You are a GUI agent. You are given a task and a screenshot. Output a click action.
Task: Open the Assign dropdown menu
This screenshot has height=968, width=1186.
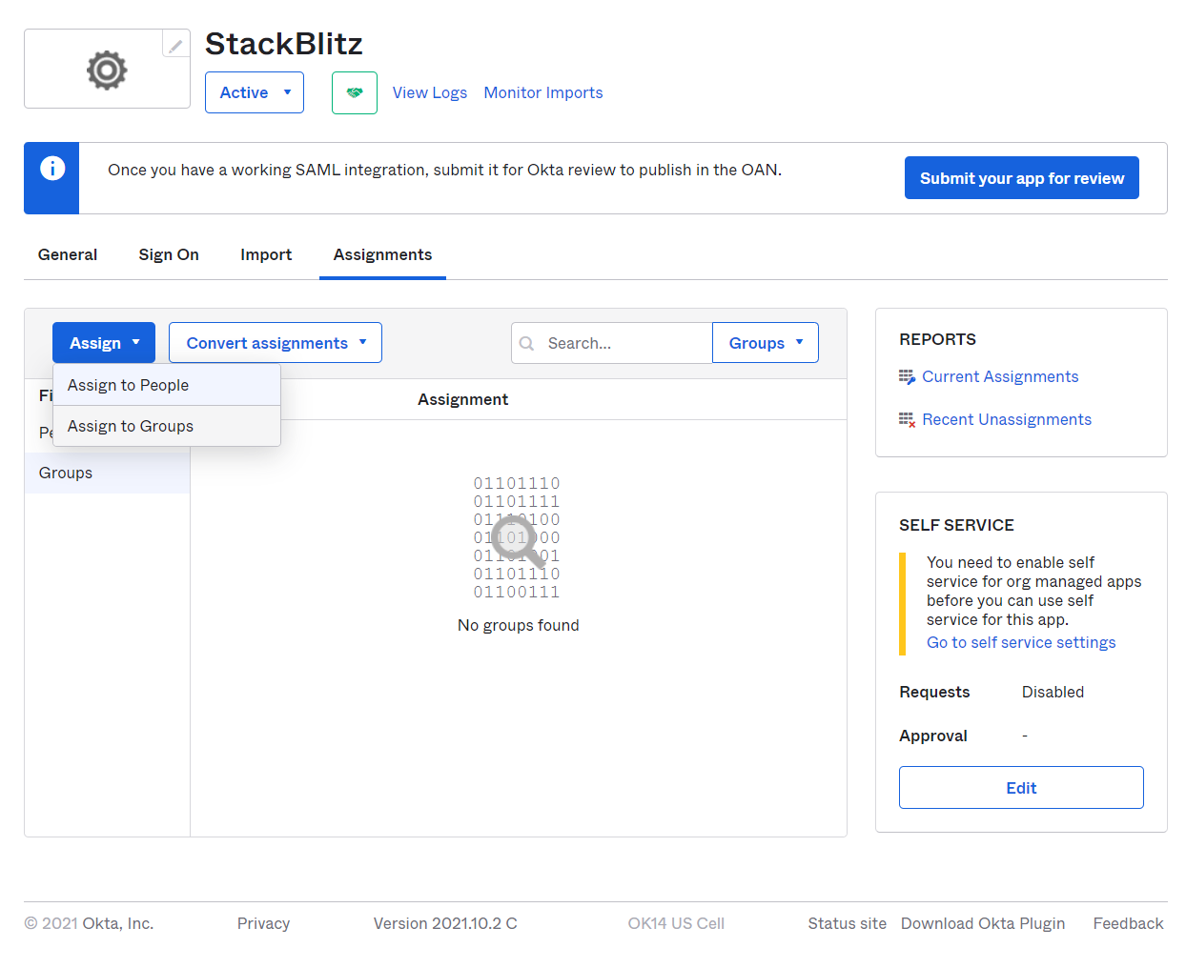[x=103, y=342]
